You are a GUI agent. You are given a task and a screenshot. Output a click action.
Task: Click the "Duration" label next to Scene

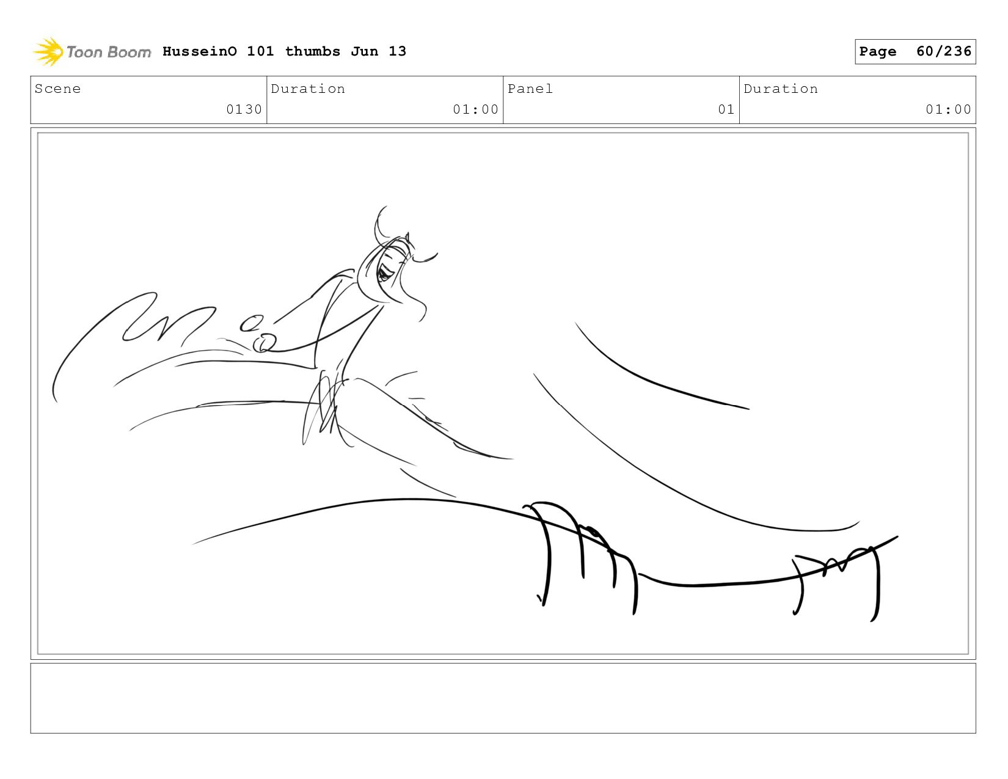tap(308, 89)
